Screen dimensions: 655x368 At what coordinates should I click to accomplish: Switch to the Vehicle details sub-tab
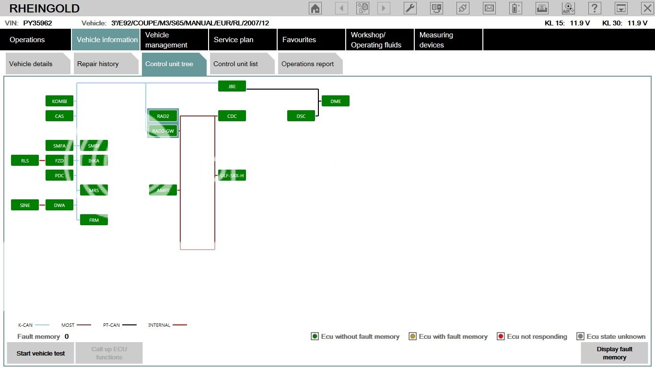click(38, 64)
